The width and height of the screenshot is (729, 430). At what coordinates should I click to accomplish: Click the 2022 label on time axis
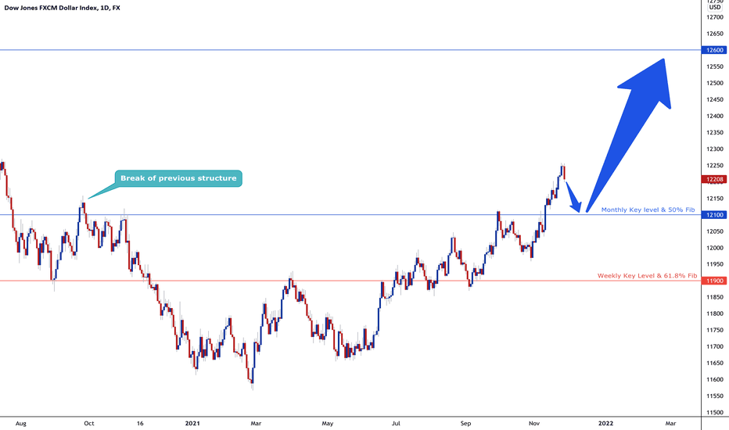pos(605,423)
